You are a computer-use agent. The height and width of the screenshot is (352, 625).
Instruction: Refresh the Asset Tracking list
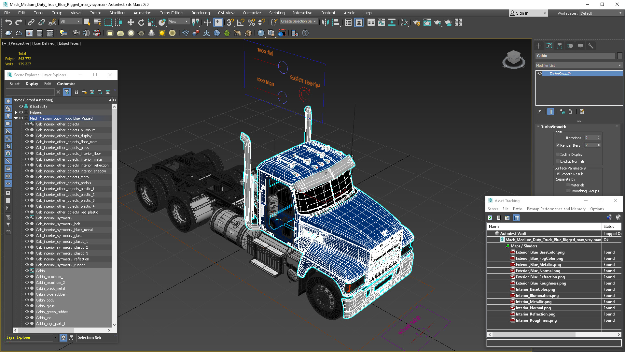pos(490,218)
